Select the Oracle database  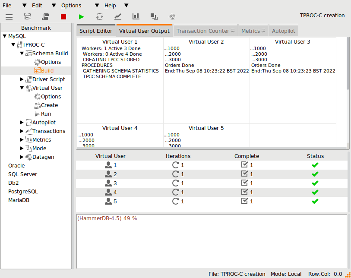(x=16, y=166)
